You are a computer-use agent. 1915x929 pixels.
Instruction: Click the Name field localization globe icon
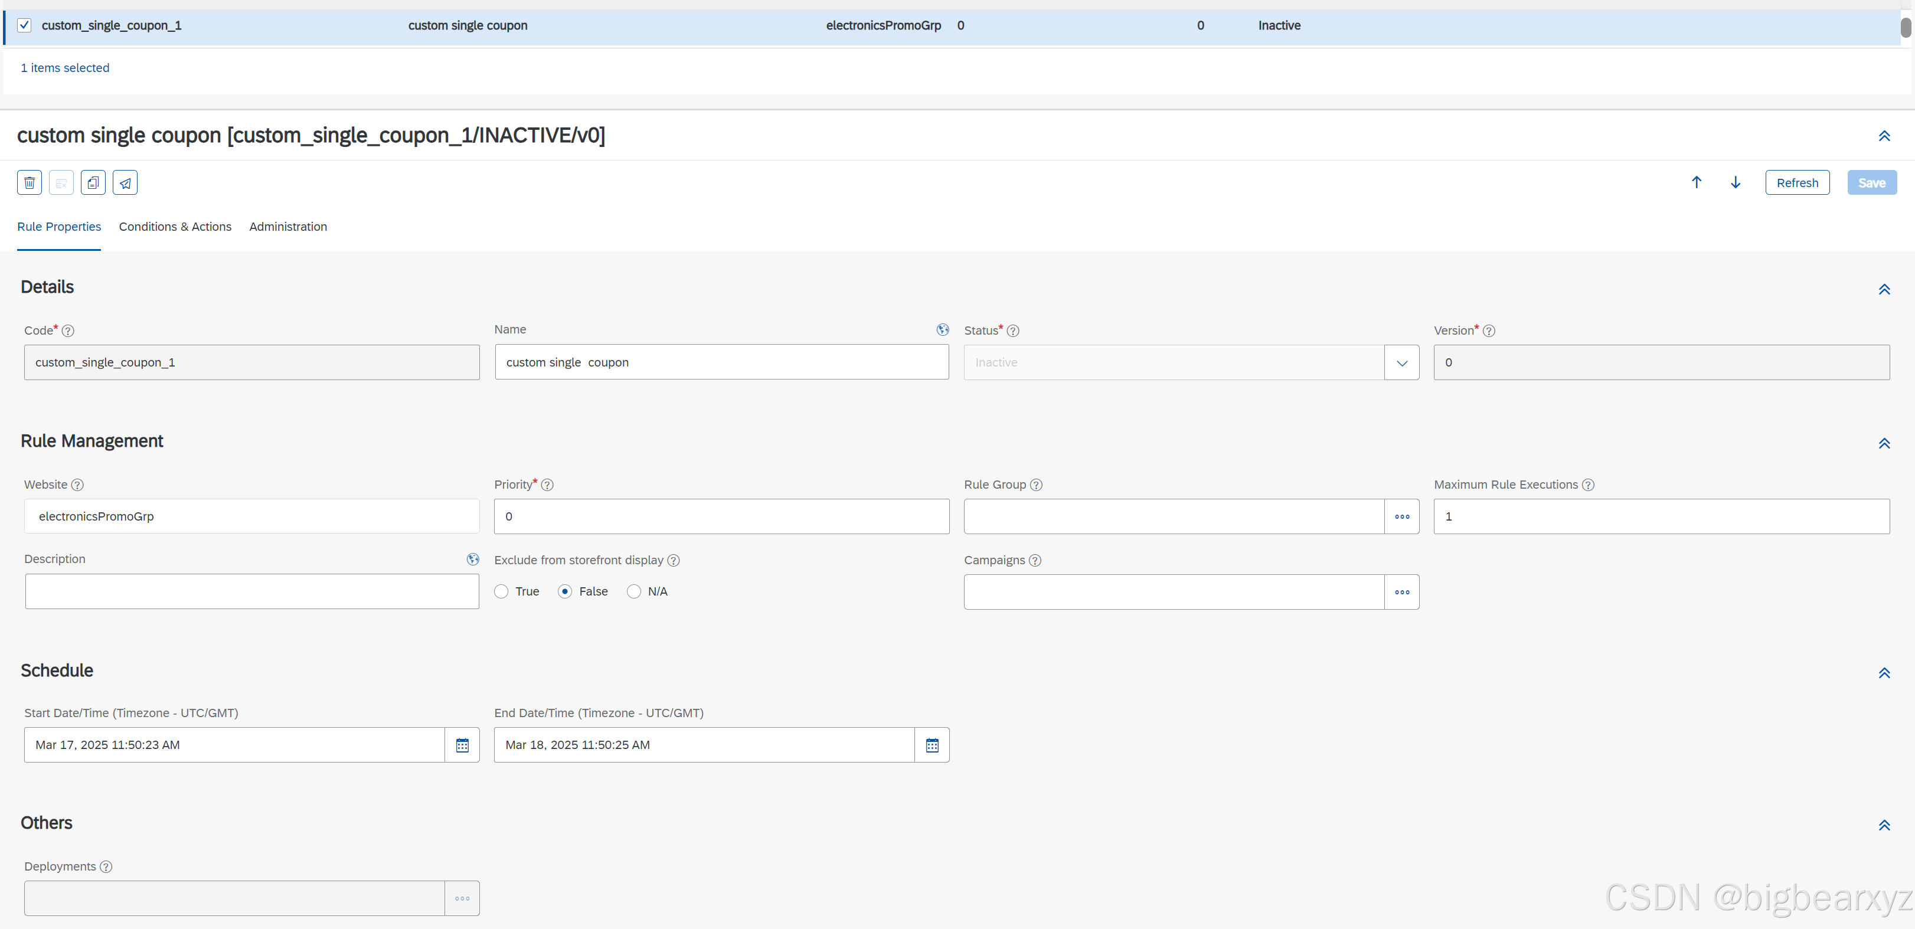pyautogui.click(x=943, y=330)
